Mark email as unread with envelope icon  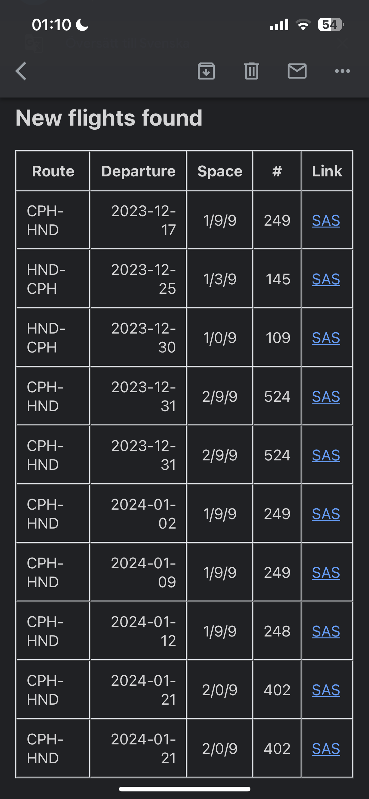pos(297,71)
